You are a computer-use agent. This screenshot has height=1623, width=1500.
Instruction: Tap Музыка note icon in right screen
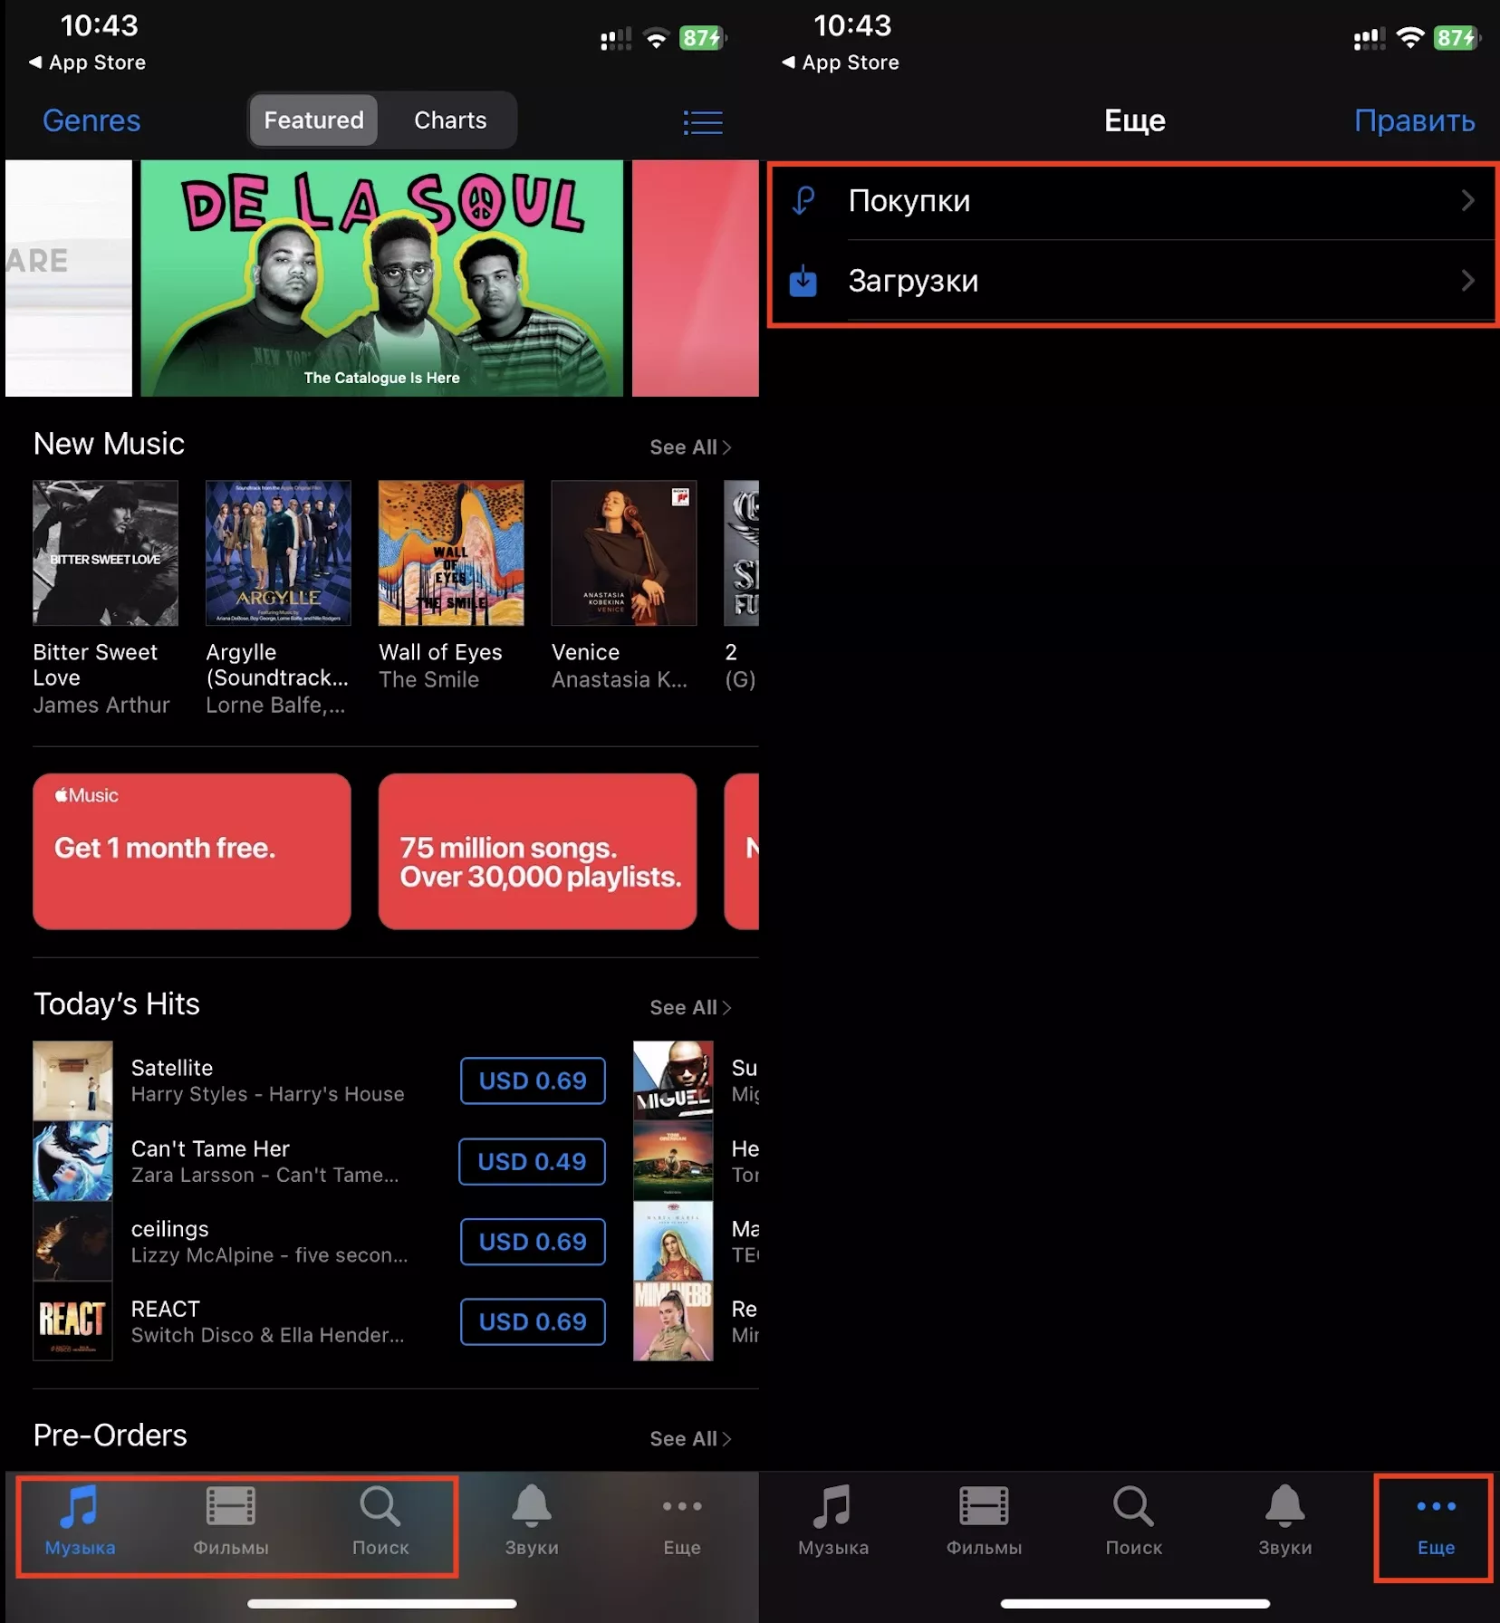pos(832,1506)
